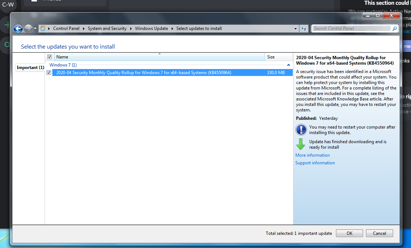This screenshot has width=411, height=248.
Task: Toggle the select-all checkbox in the Name header
Action: click(x=49, y=57)
